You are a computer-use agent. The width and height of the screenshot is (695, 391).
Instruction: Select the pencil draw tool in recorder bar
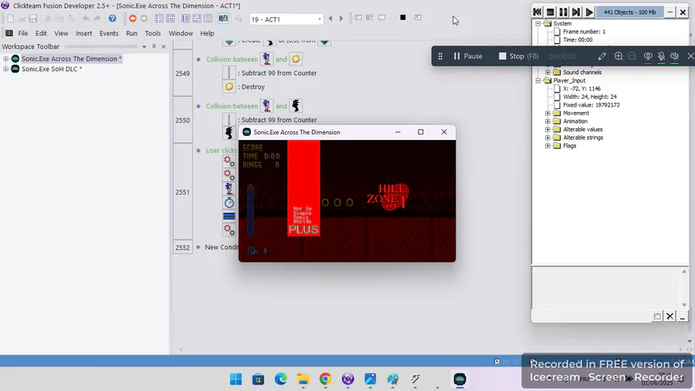tap(602, 56)
